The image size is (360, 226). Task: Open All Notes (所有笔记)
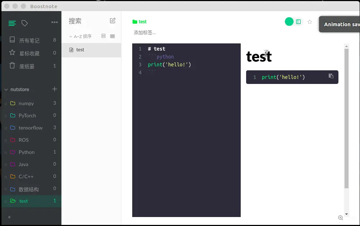pyautogui.click(x=32, y=40)
